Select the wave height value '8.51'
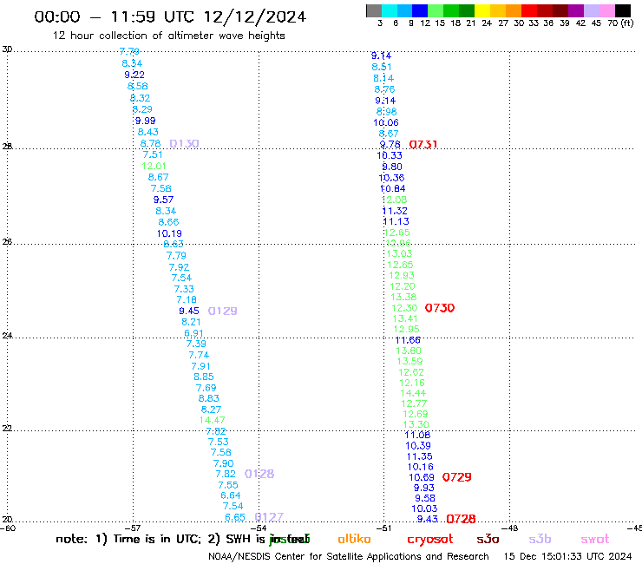The width and height of the screenshot is (642, 564). [x=382, y=67]
